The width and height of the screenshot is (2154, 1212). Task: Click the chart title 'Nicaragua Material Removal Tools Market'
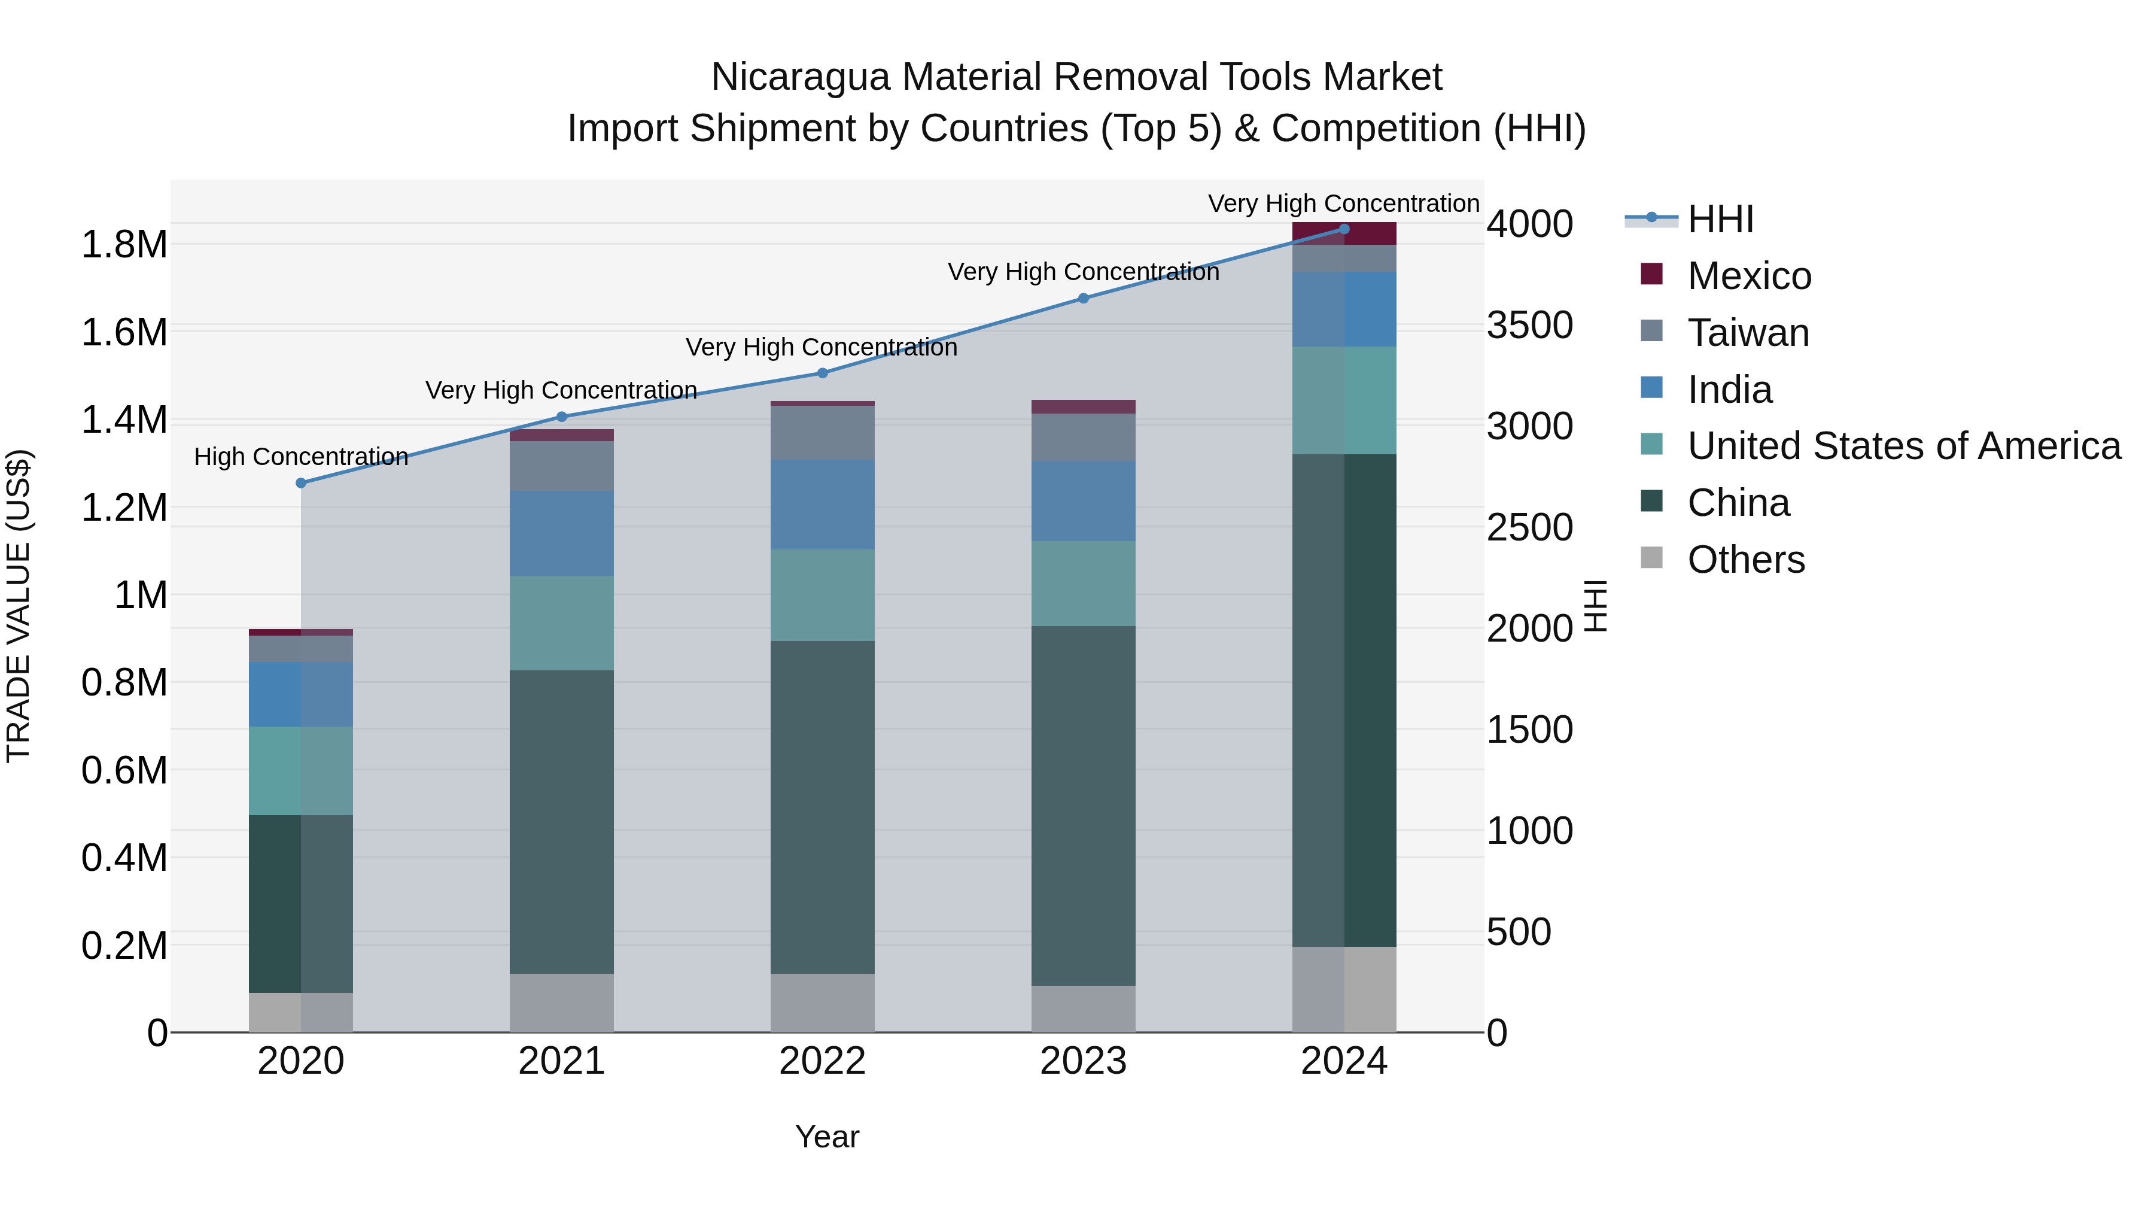1076,77
